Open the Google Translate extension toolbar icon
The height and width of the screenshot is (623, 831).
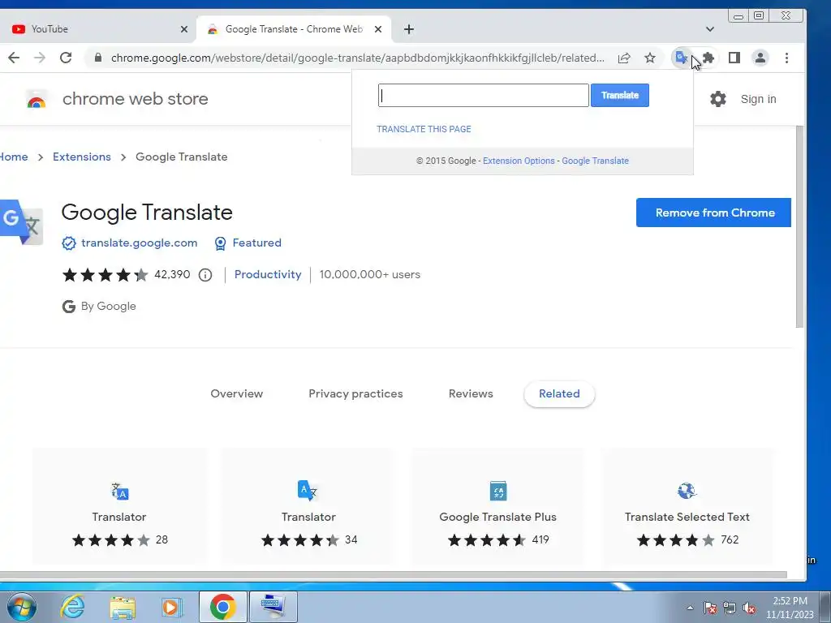tap(681, 58)
